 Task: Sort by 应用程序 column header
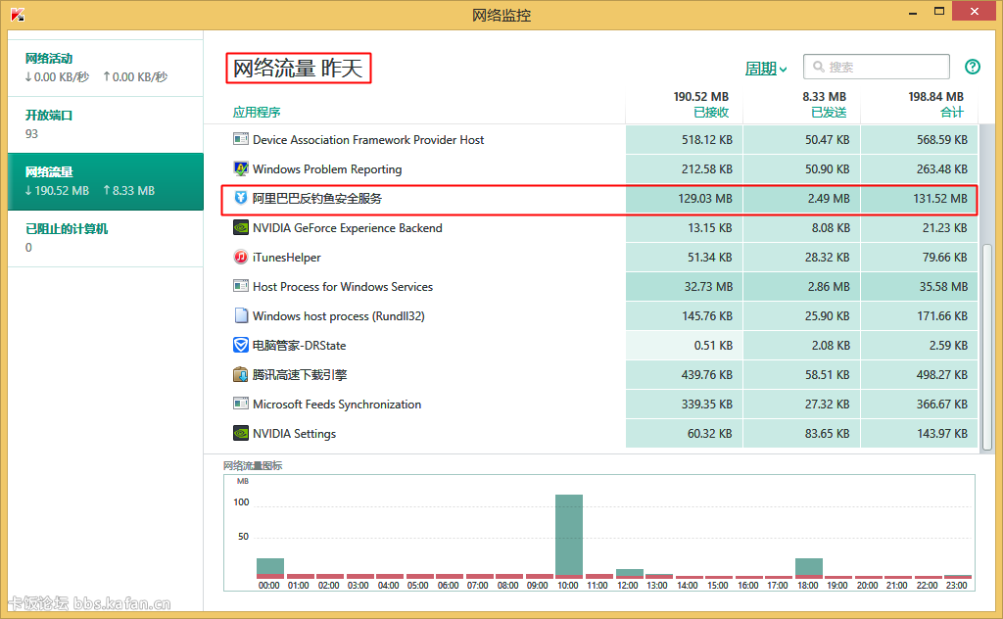(x=257, y=113)
